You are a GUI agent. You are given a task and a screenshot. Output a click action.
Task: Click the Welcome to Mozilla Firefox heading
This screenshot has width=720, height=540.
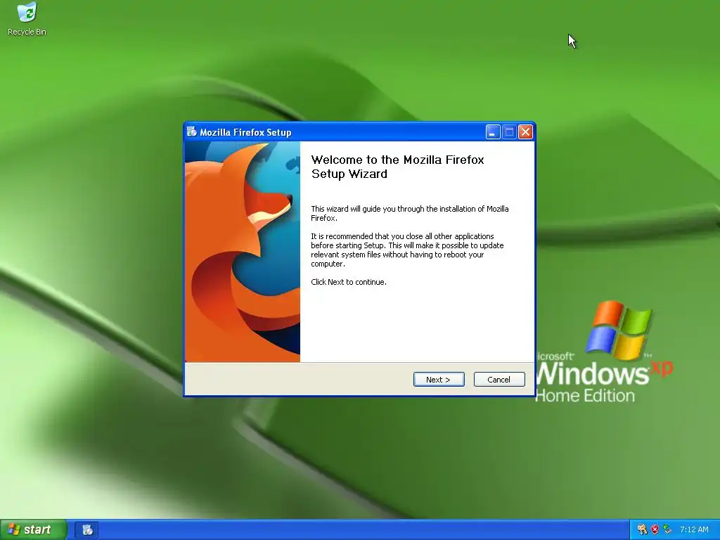tap(398, 167)
